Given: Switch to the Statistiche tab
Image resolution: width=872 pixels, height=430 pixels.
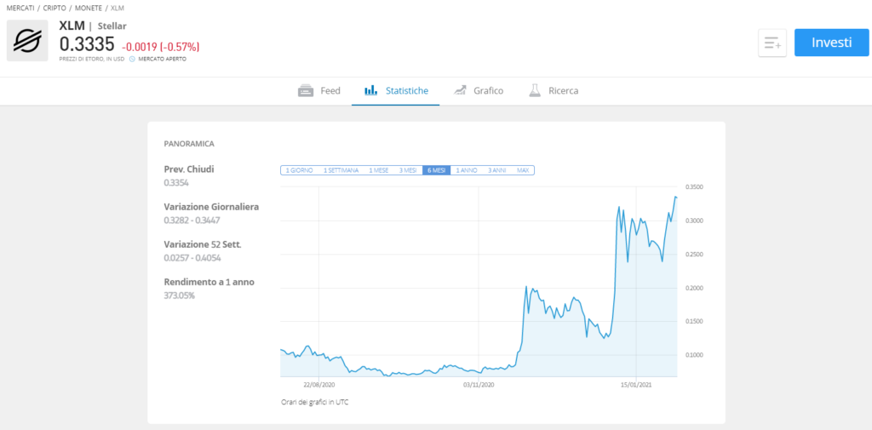Looking at the screenshot, I should pyautogui.click(x=396, y=90).
